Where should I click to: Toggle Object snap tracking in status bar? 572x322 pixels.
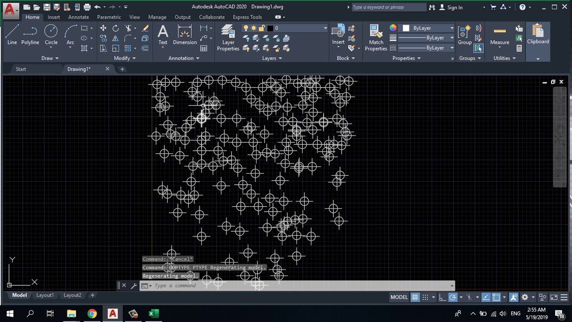(x=486, y=297)
